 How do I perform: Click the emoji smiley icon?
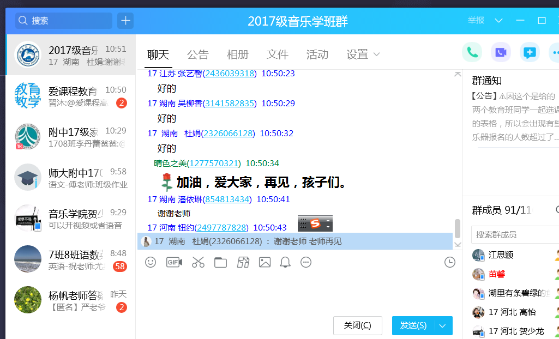point(151,262)
